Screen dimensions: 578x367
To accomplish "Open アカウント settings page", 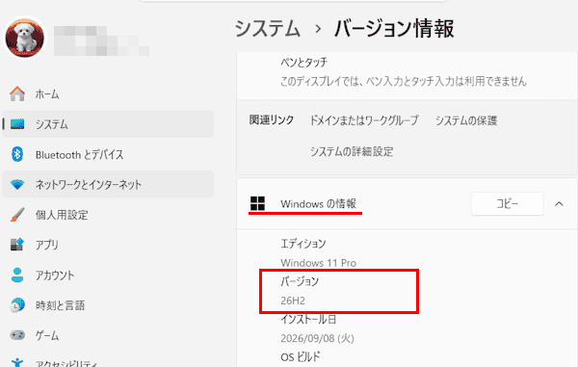I will (108, 275).
